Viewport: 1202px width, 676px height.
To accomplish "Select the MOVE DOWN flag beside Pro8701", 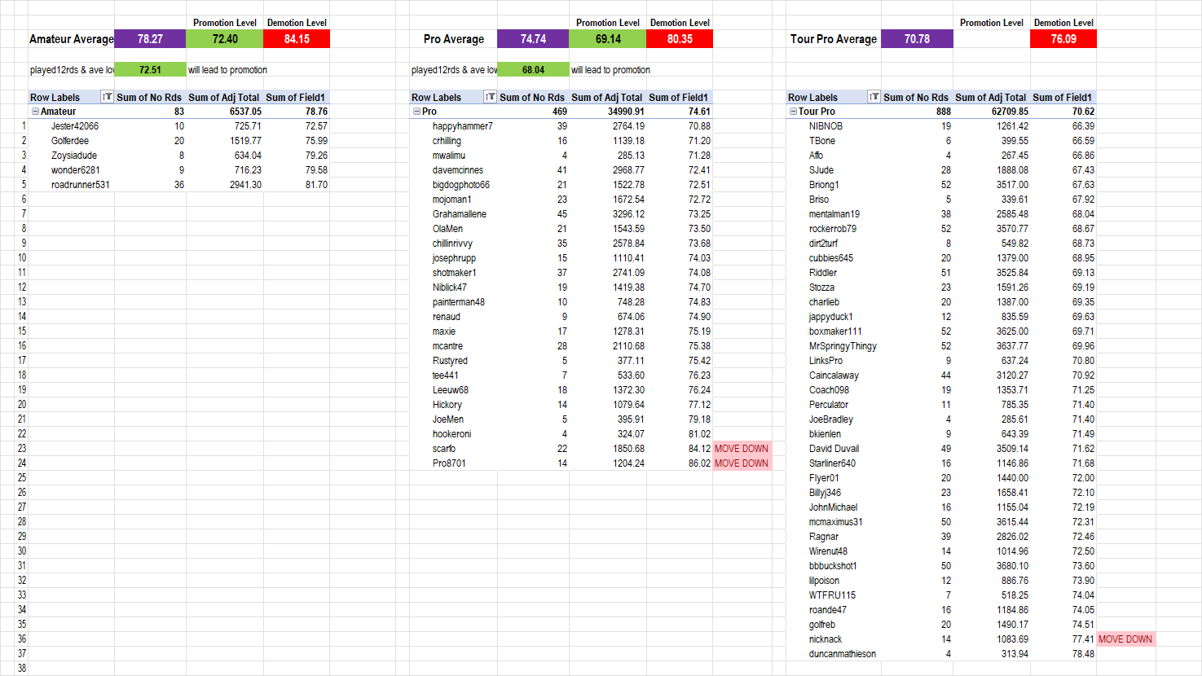I will (x=742, y=463).
